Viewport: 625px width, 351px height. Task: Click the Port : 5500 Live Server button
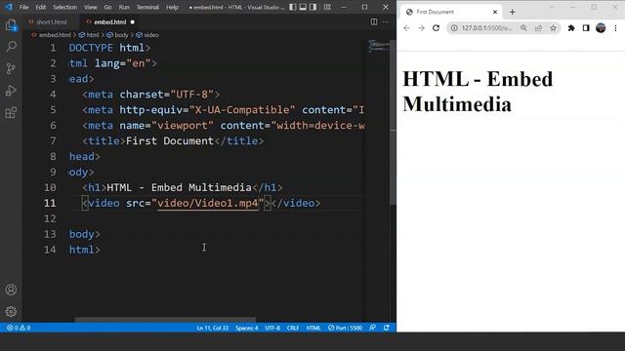345,328
